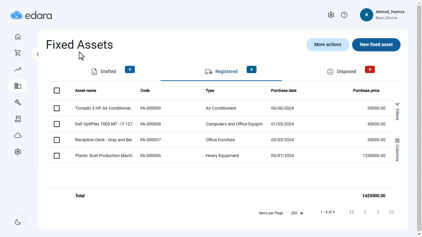This screenshot has height=237, width=422.
Task: Toggle dark mode moon icon
Action: click(x=18, y=222)
